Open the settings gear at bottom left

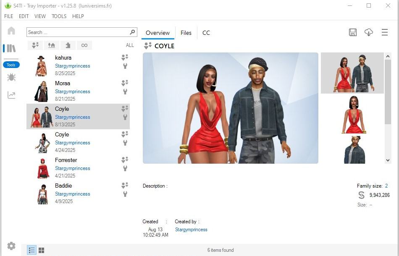click(11, 246)
